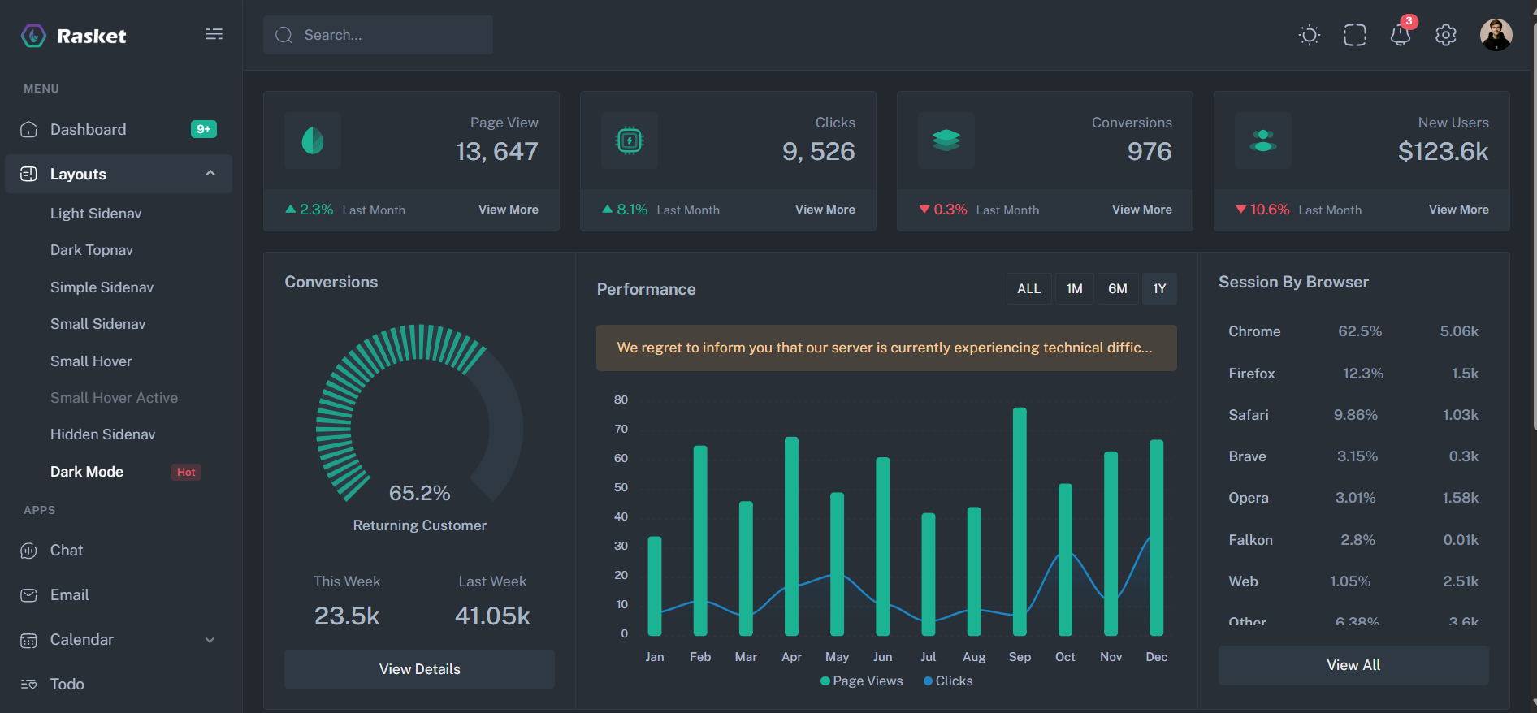
Task: Click the Calendar icon in sidebar
Action: point(28,640)
